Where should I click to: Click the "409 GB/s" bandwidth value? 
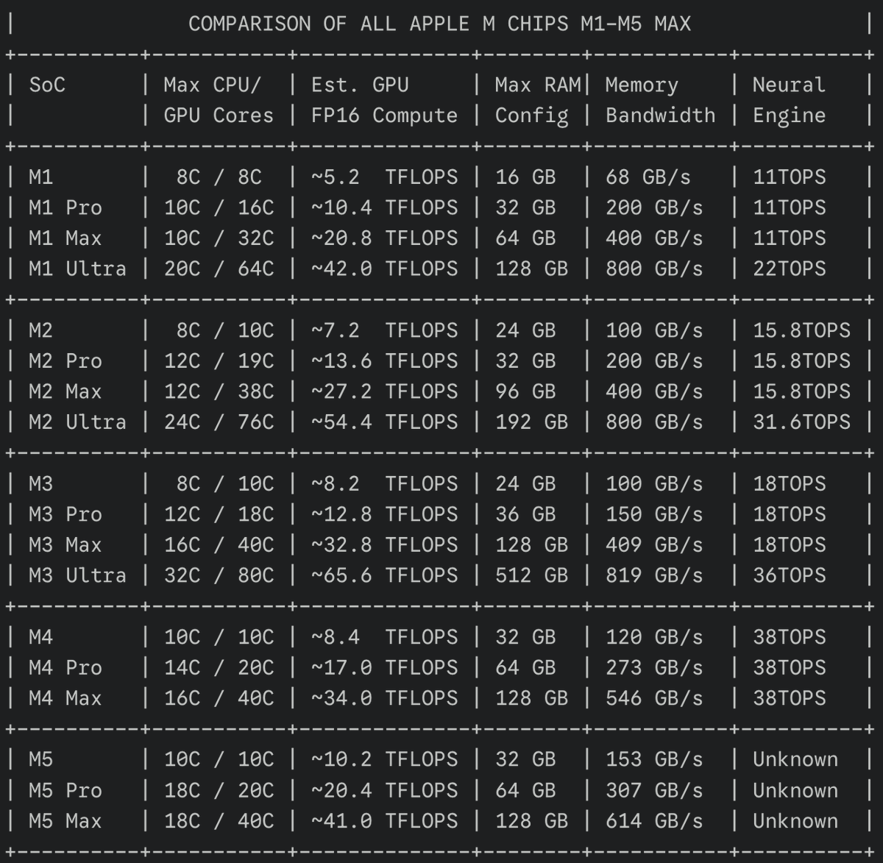coord(654,544)
